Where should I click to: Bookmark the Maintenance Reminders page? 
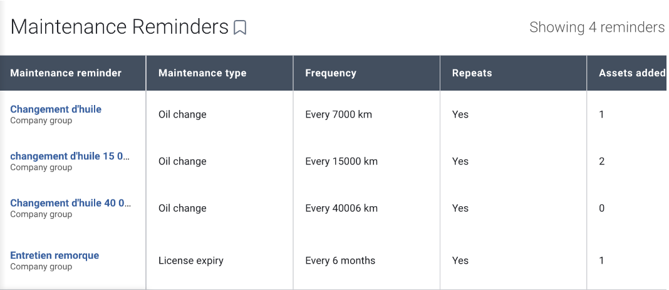coord(240,27)
